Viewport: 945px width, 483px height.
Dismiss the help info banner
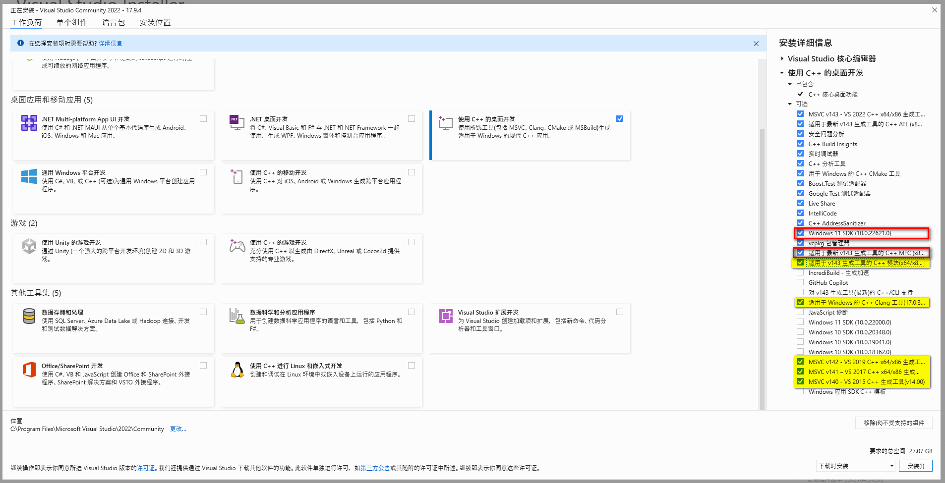pos(756,44)
